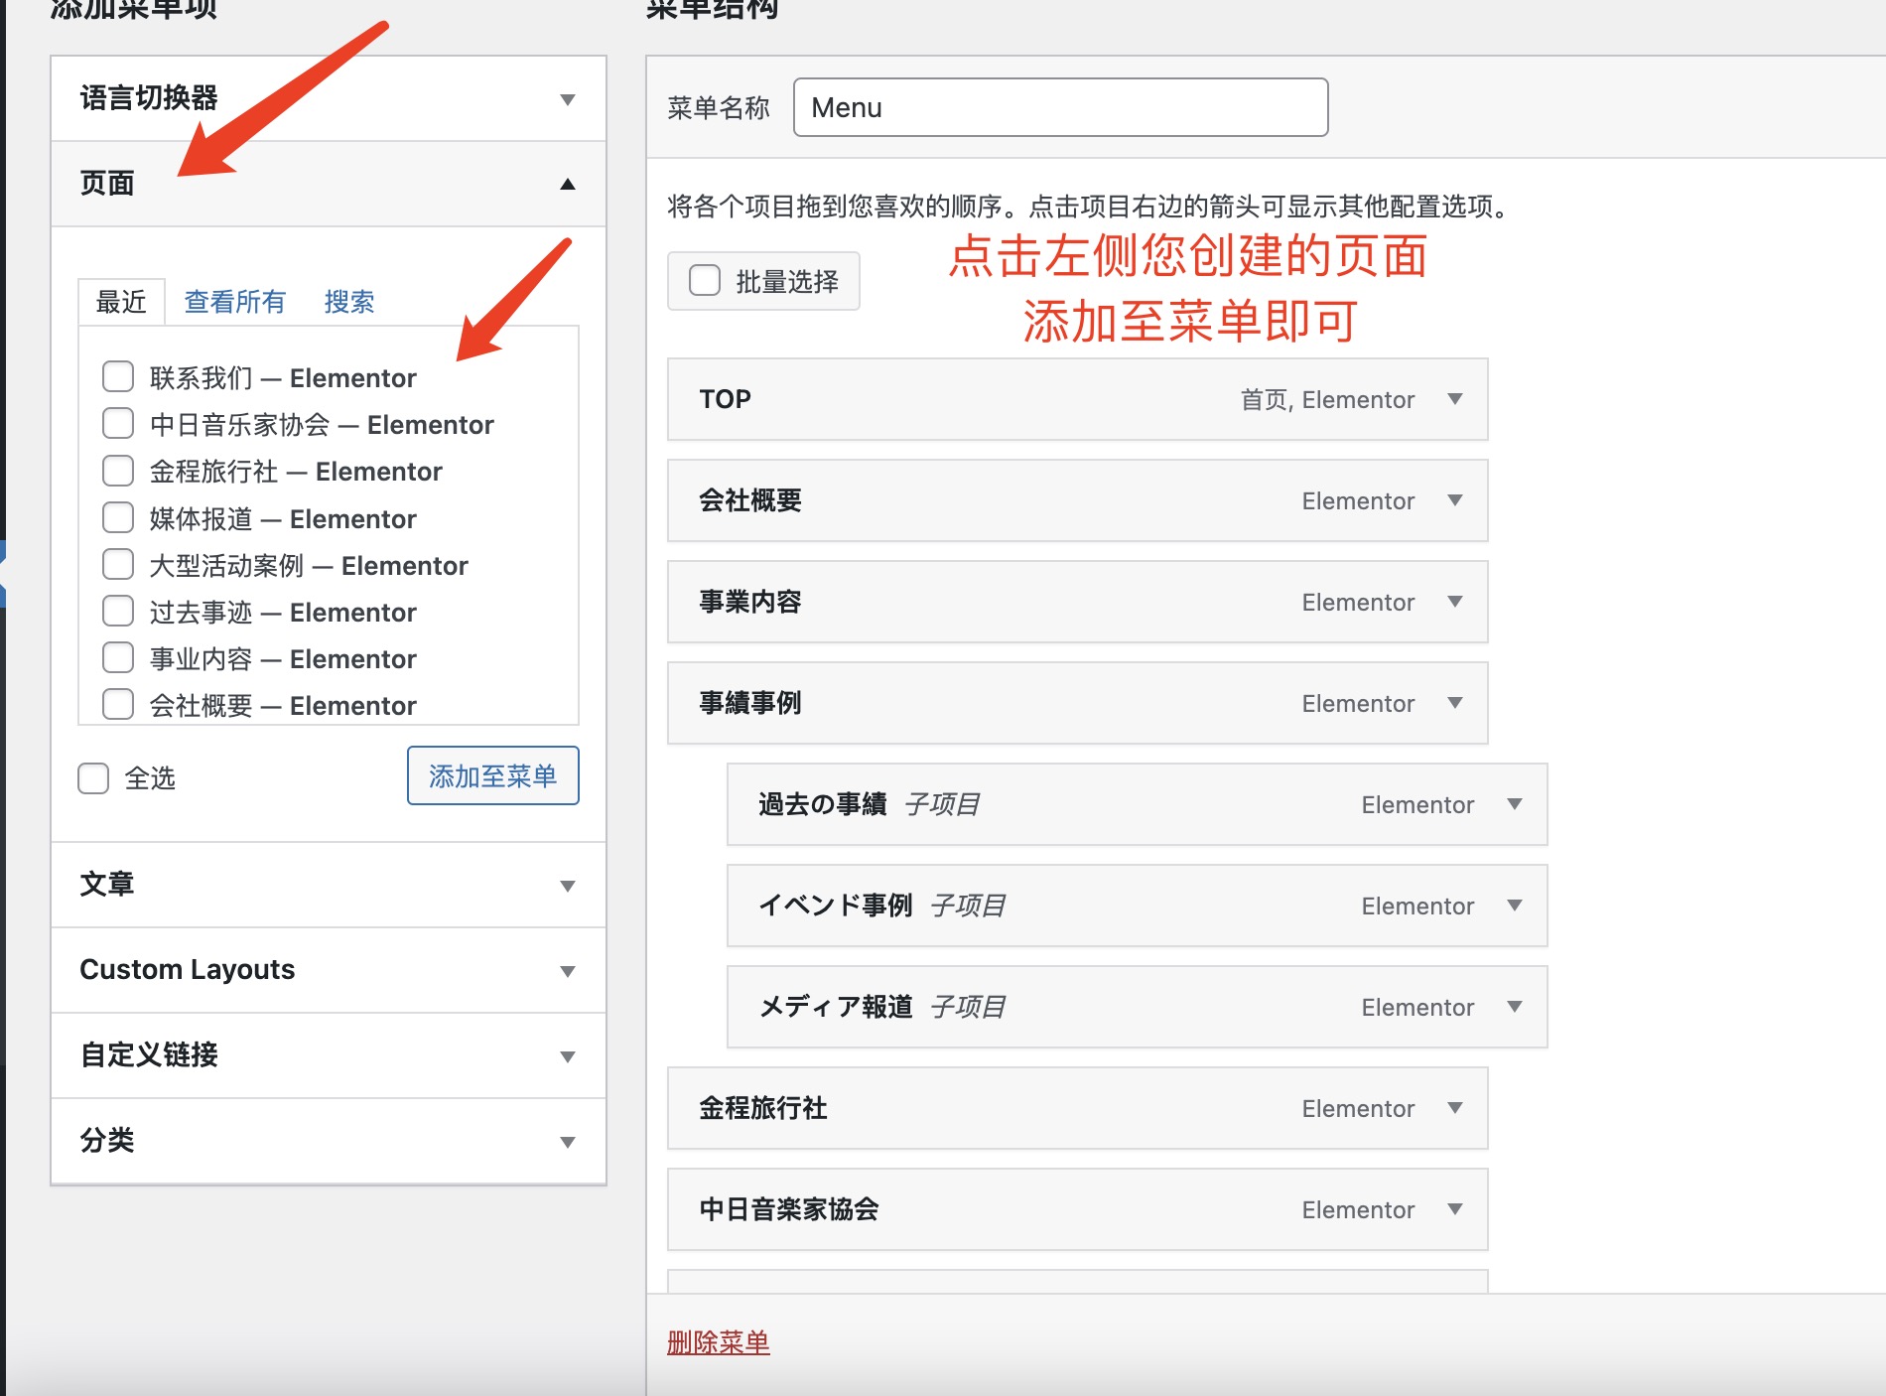Image resolution: width=1886 pixels, height=1396 pixels.
Task: Open the 搜索 tab
Action: click(348, 302)
